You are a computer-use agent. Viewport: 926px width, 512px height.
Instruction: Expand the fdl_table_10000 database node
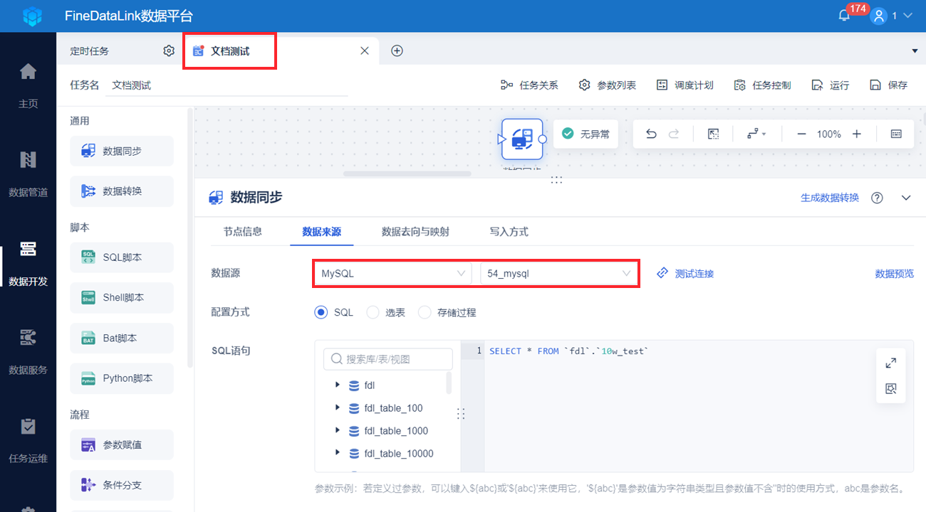337,454
